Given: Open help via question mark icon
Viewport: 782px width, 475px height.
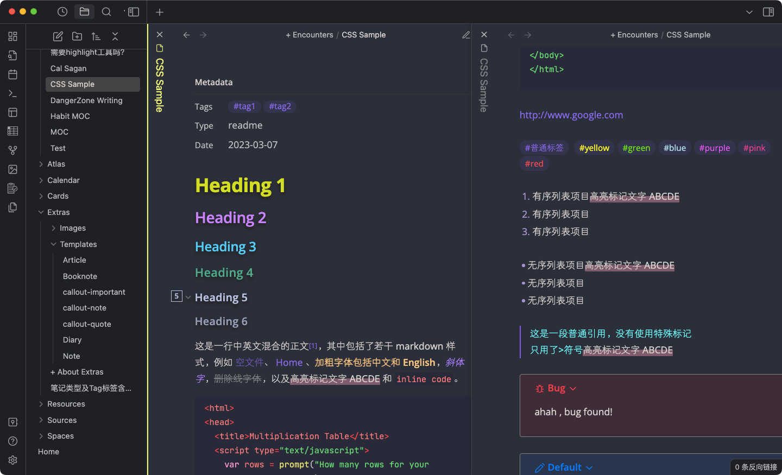Looking at the screenshot, I should (13, 441).
